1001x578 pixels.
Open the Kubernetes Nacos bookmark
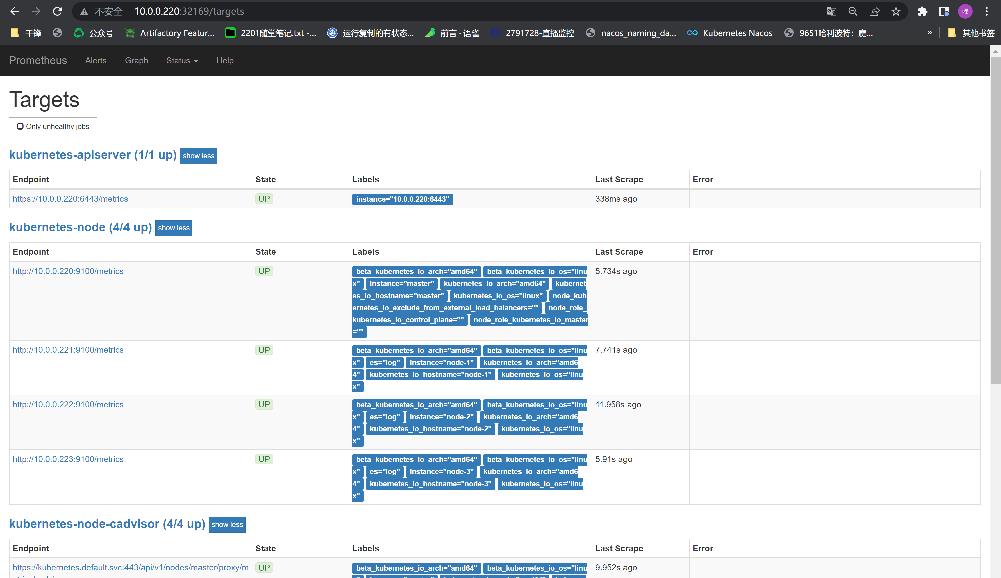pyautogui.click(x=730, y=33)
